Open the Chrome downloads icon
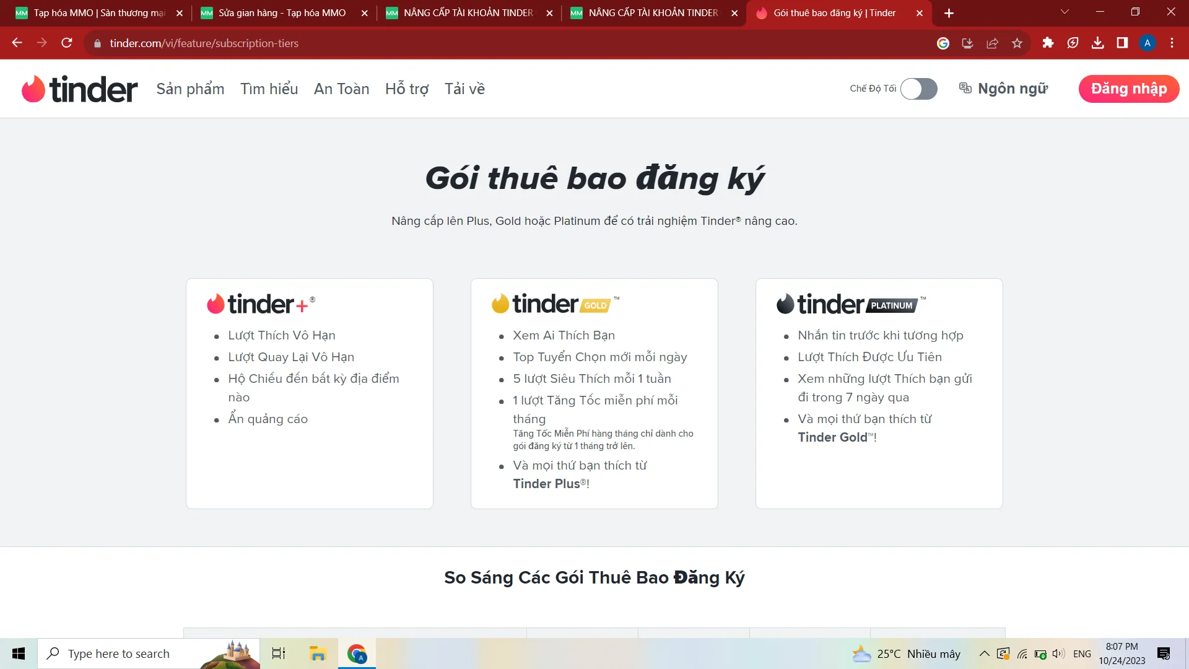This screenshot has width=1189, height=669. [x=1097, y=43]
